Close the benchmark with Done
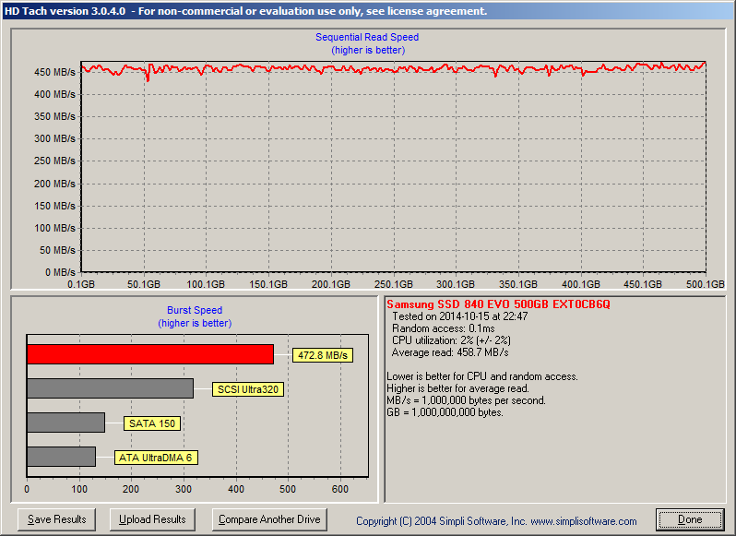736x536 pixels. [x=690, y=519]
